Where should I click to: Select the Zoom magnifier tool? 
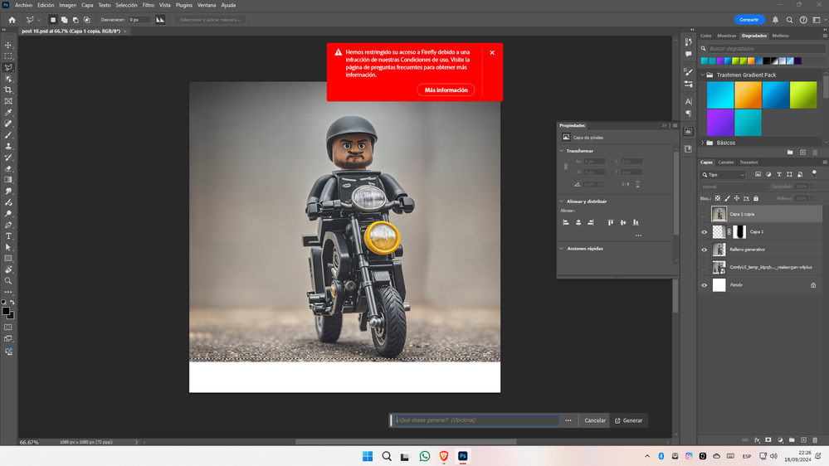click(8, 281)
